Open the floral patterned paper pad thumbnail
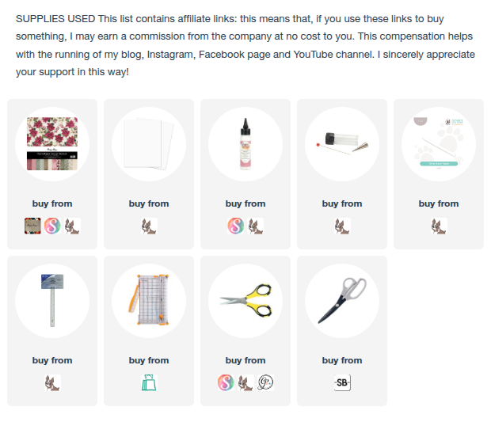This screenshot has height=422, width=491. (x=52, y=144)
